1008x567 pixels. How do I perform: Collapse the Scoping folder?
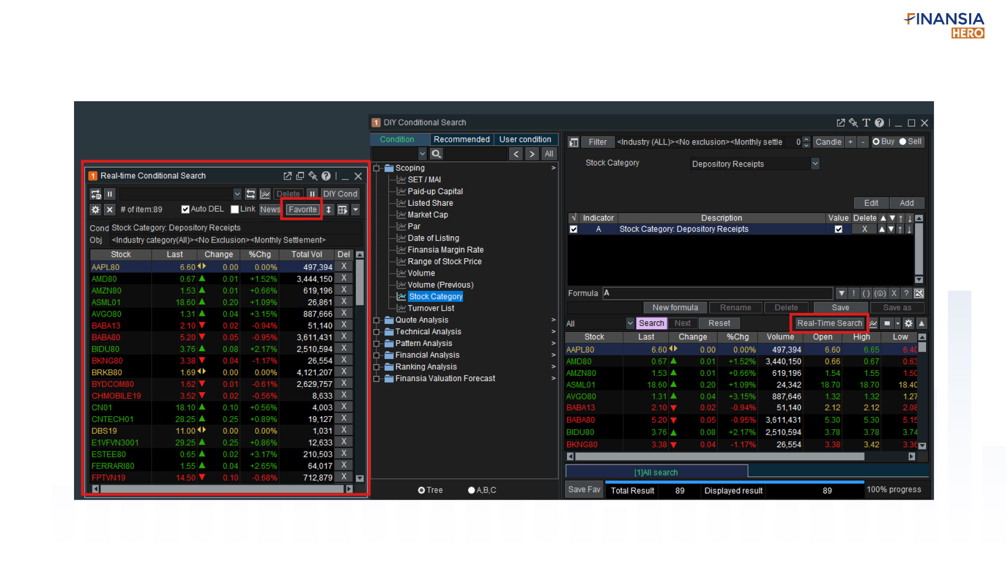(x=376, y=169)
